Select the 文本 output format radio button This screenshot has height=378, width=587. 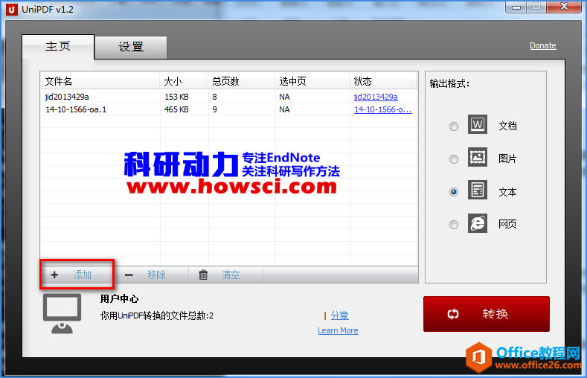tap(453, 192)
